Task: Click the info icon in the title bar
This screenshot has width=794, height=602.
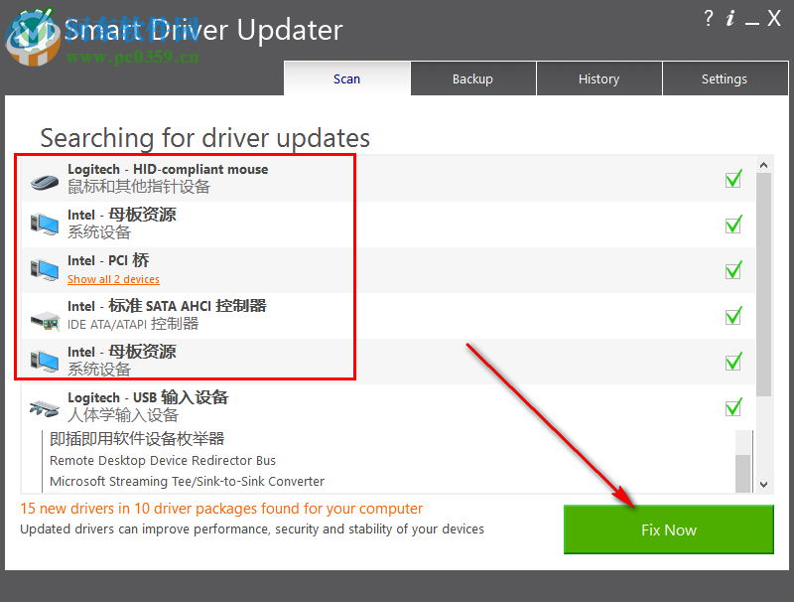Action: (x=731, y=18)
